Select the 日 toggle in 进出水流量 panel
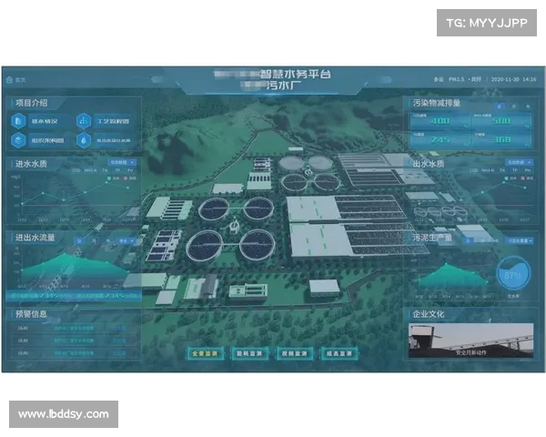Viewport: 546px width, 437px height. tap(79, 241)
